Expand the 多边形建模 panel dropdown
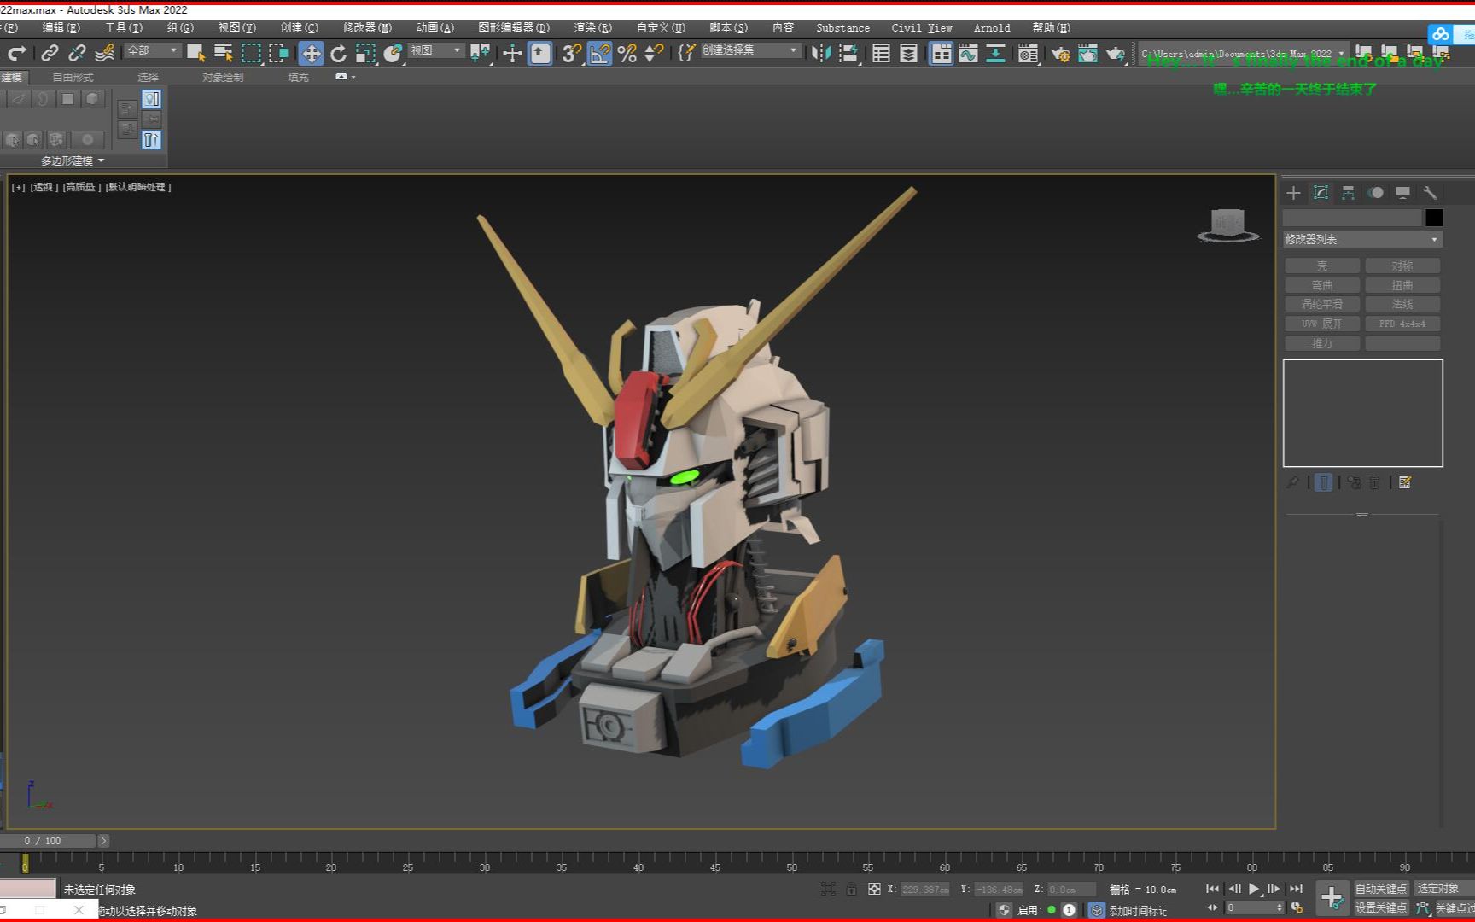The width and height of the screenshot is (1475, 922). pos(73,160)
